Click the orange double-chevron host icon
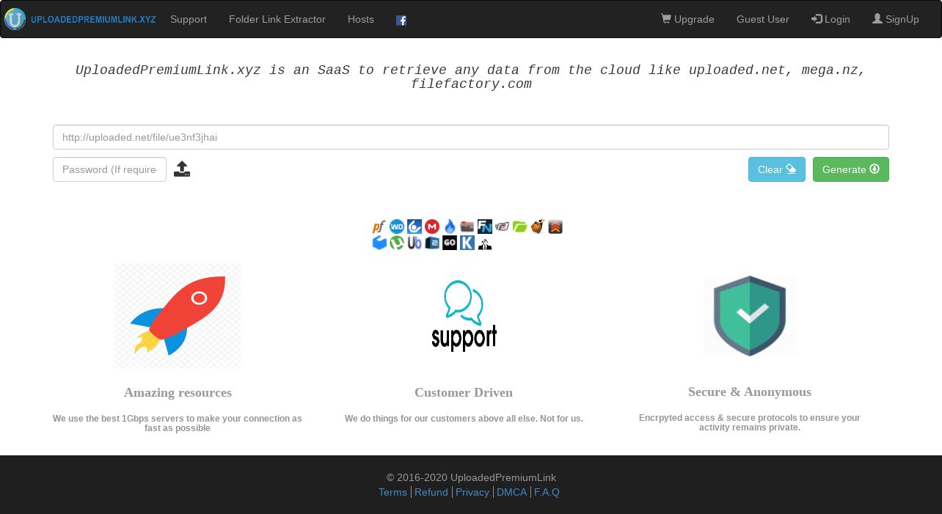The image size is (942, 514). pos(555,227)
